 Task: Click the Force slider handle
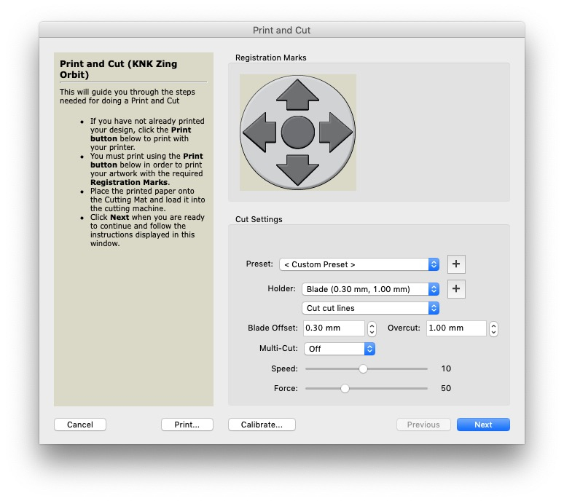pyautogui.click(x=345, y=389)
